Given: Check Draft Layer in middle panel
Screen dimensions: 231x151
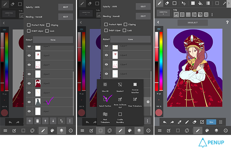Looking at the screenshot, I should [x=106, y=30].
